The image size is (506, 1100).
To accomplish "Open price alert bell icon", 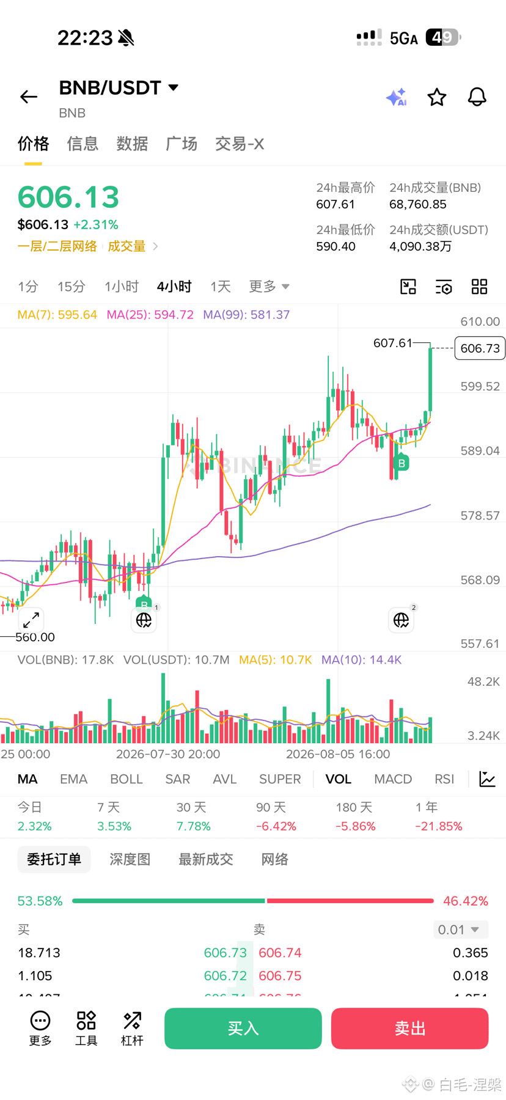I will coord(477,97).
